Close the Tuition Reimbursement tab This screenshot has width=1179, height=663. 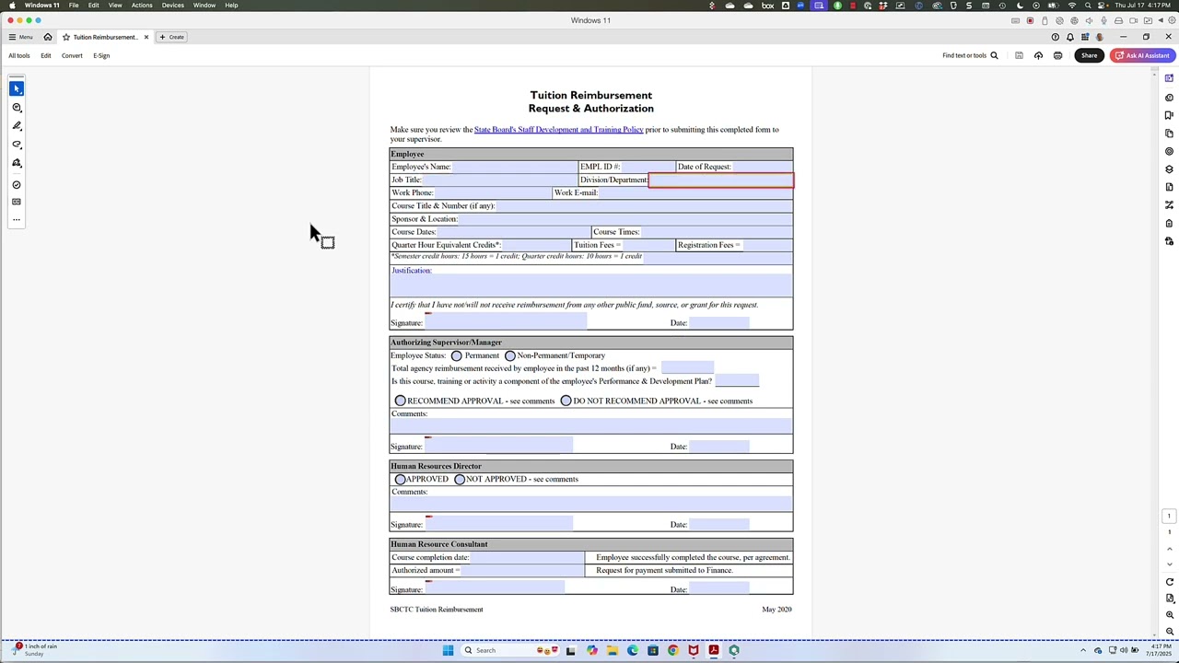pos(146,37)
